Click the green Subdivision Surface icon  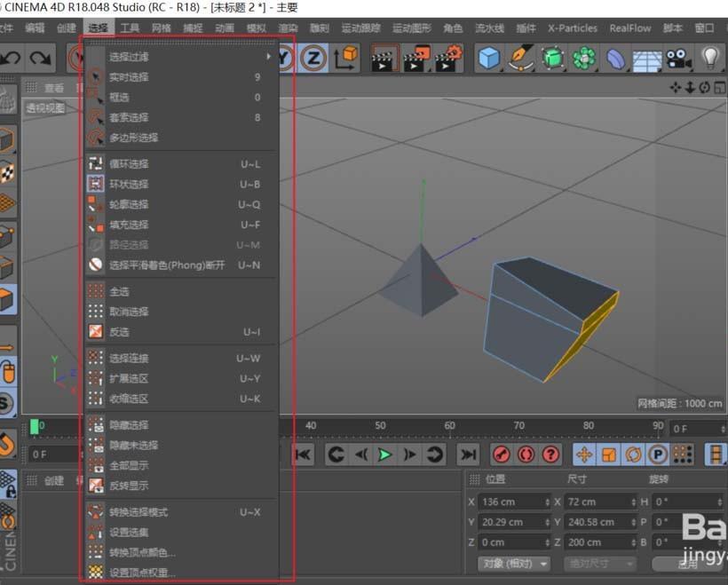[x=552, y=59]
